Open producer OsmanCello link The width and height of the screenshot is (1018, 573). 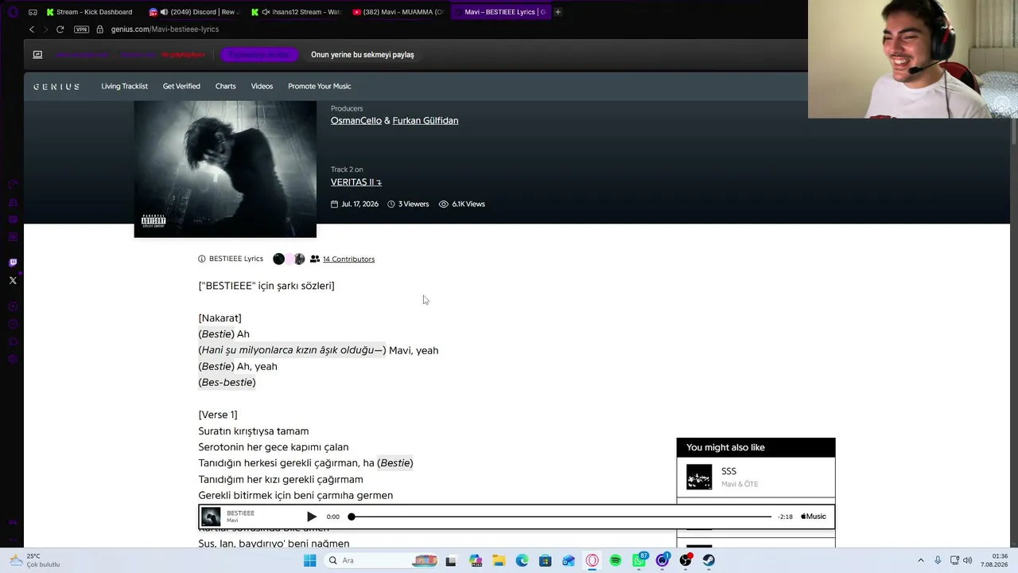[x=356, y=121]
